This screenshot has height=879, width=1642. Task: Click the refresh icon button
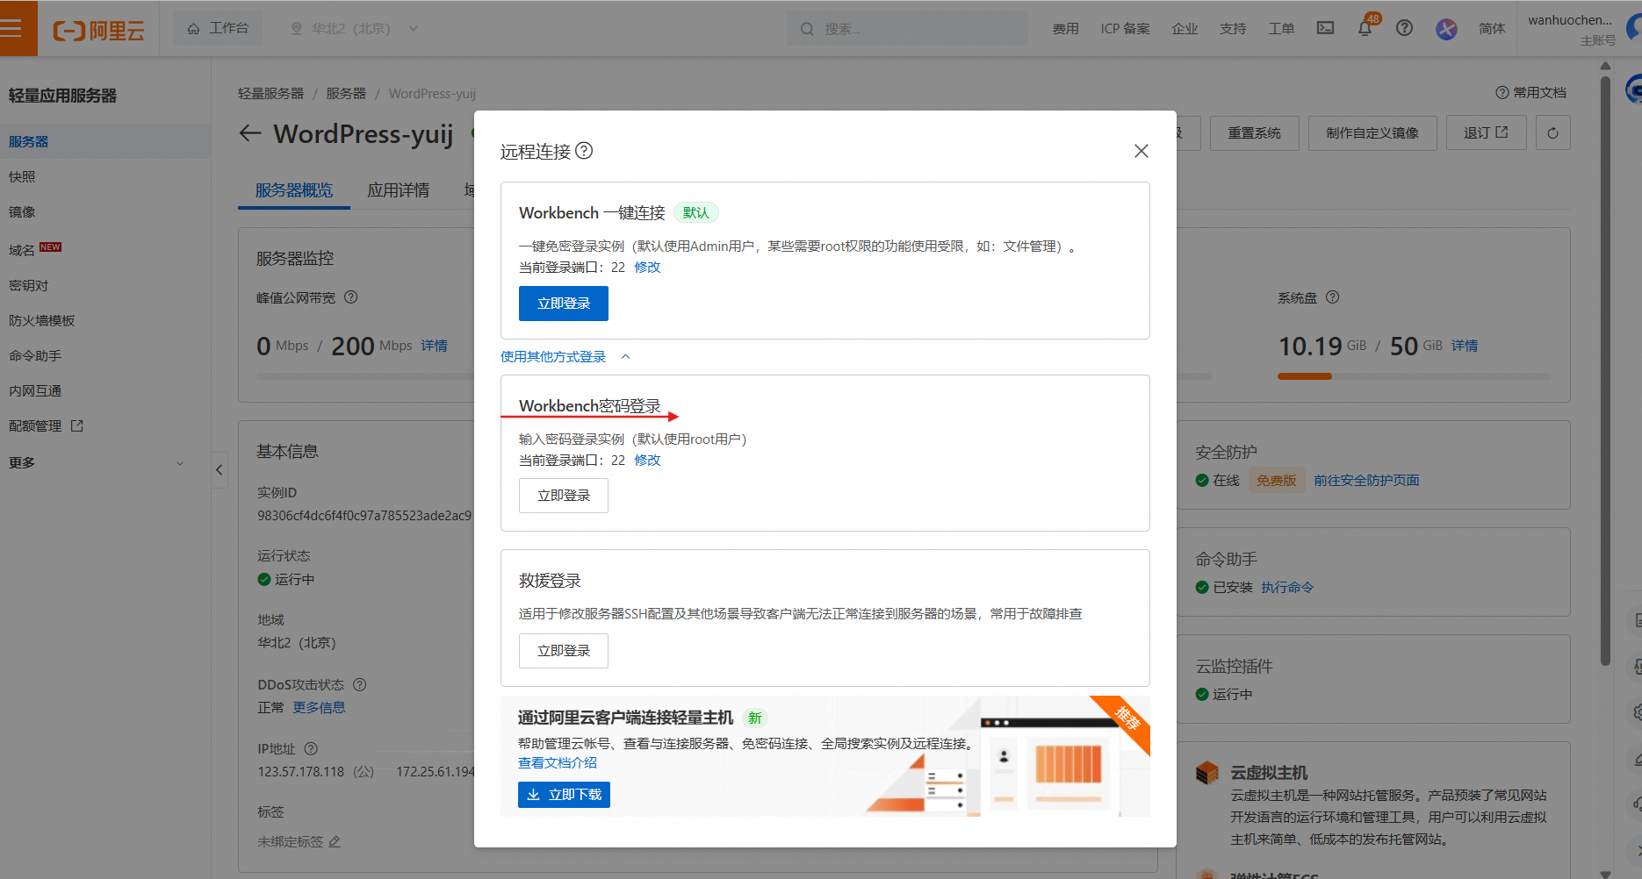point(1552,133)
